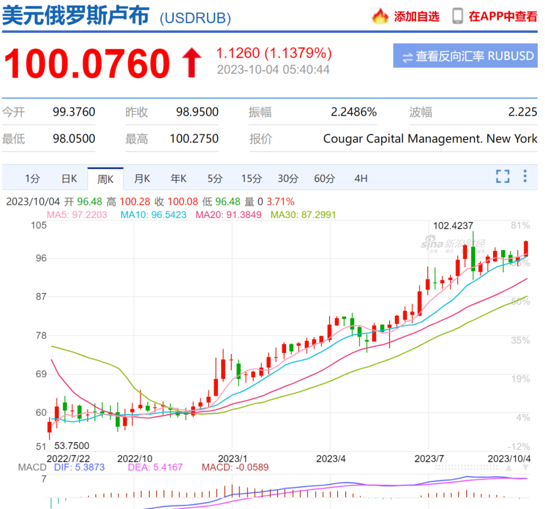Click the up triangle near MACD panel
This screenshot has width=545, height=509.
click(x=509, y=468)
